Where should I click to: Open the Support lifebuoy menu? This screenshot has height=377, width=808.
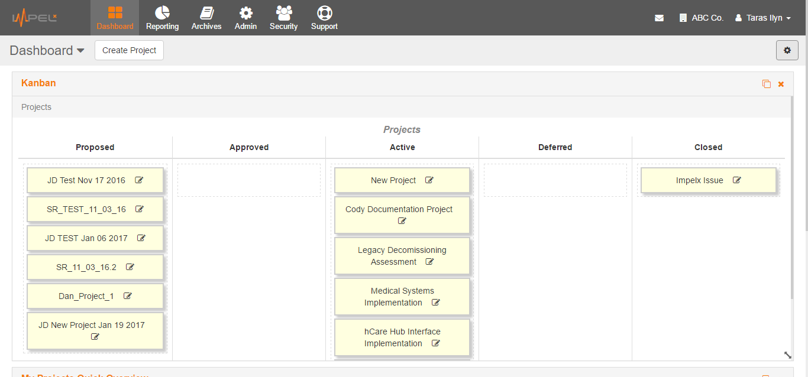click(x=324, y=18)
